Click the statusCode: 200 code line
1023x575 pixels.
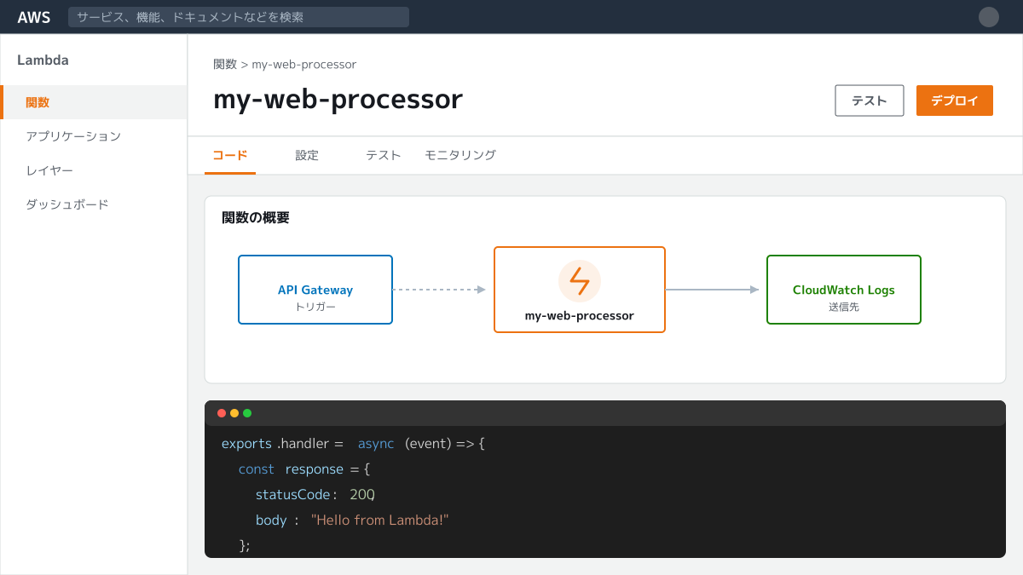point(315,495)
